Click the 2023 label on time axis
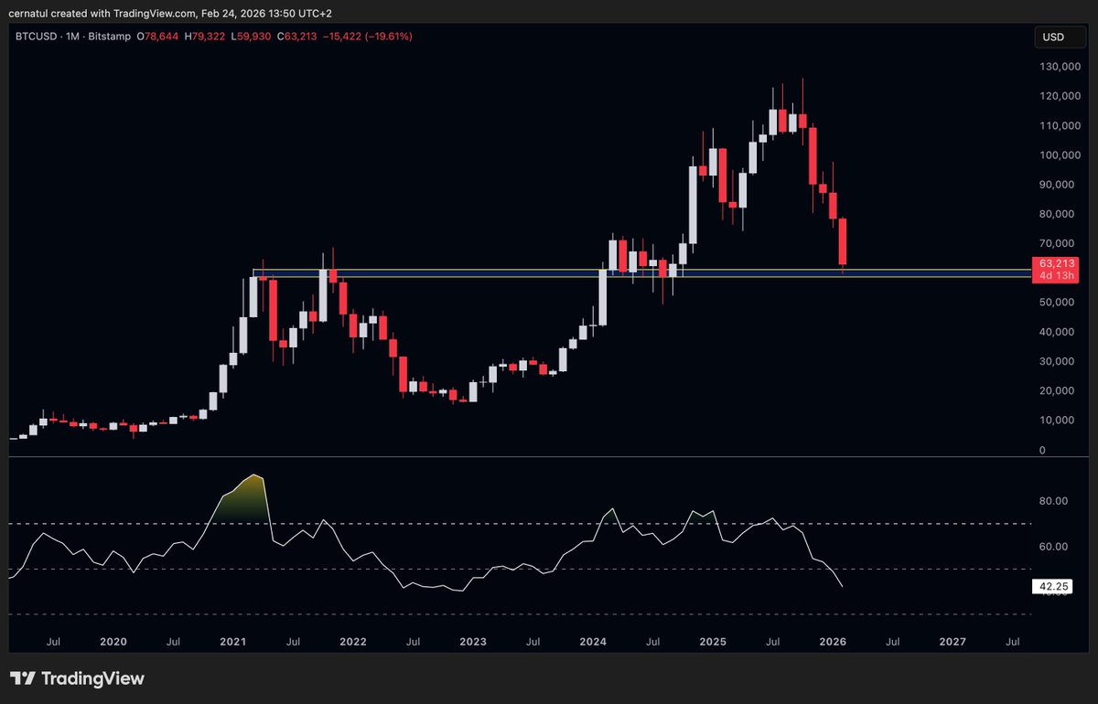The width and height of the screenshot is (1098, 704). pyautogui.click(x=473, y=642)
